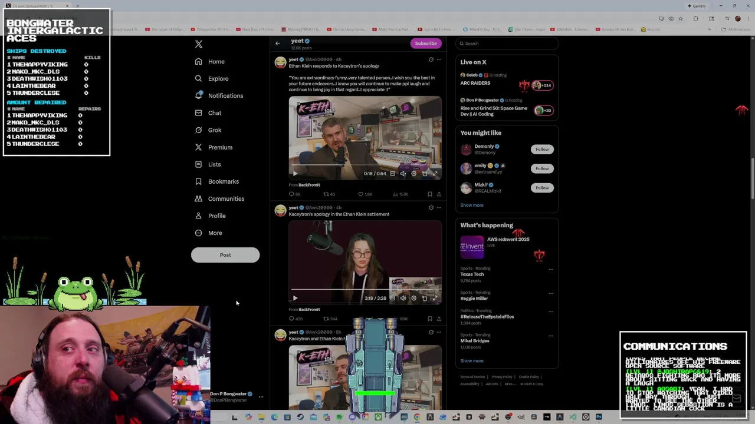This screenshot has height=424, width=755.
Task: Toggle captions on the 0:18 / 0:54 video
Action: (x=393, y=174)
